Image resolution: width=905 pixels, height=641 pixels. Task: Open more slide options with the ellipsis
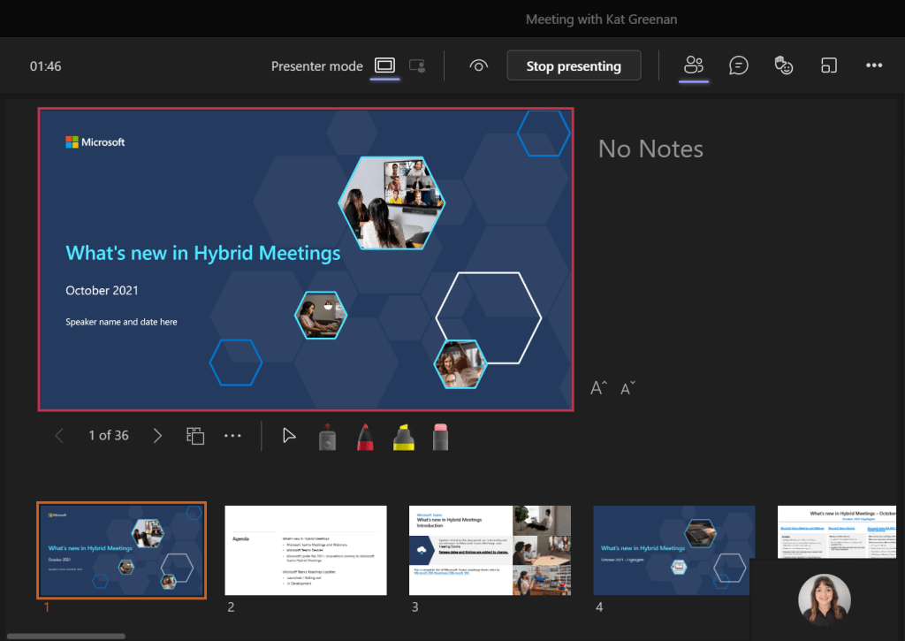pos(232,435)
